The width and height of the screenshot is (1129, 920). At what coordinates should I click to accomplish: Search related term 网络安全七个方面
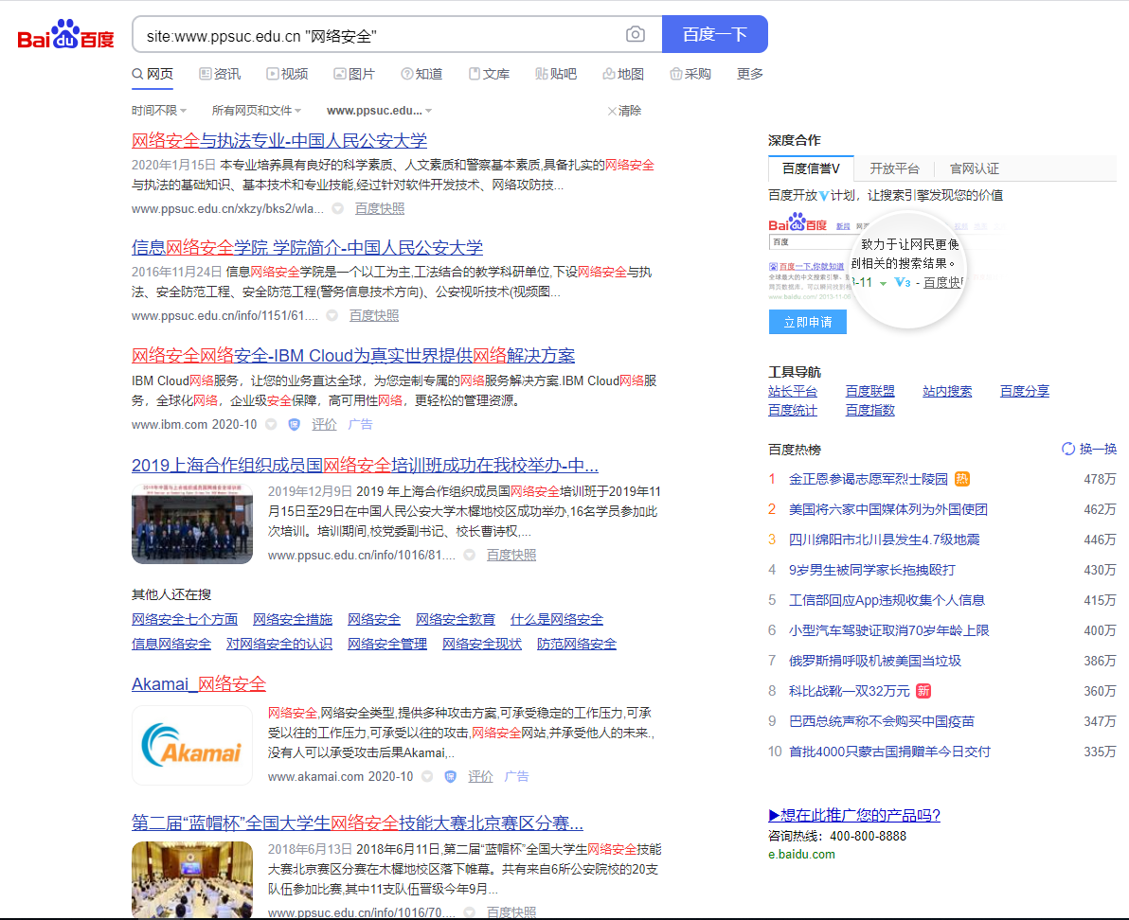[x=185, y=619]
